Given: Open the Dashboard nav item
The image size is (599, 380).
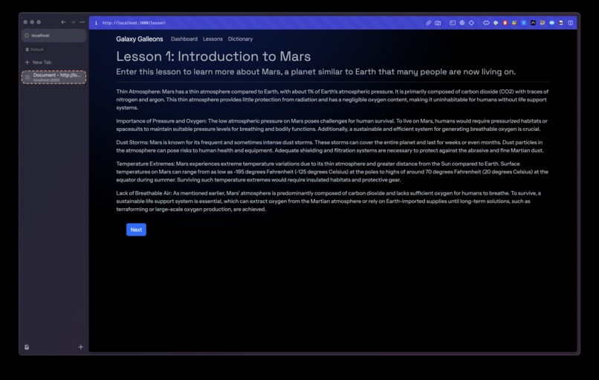Looking at the screenshot, I should pos(184,39).
